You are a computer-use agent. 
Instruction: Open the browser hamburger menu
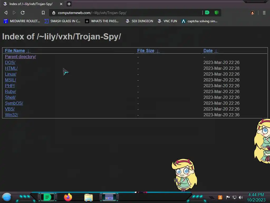(264, 13)
